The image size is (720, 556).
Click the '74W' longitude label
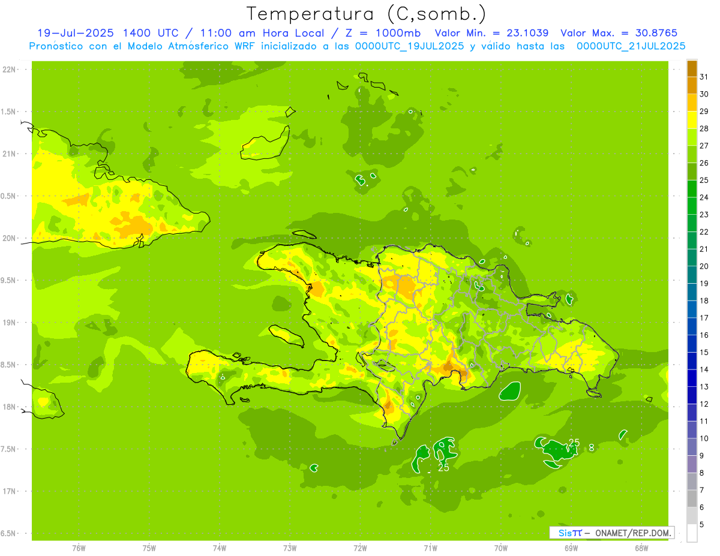click(220, 548)
